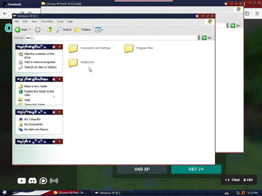Screen dimensions: 262x196
Task: Open the browser hamburger menu
Action: [257, 14]
